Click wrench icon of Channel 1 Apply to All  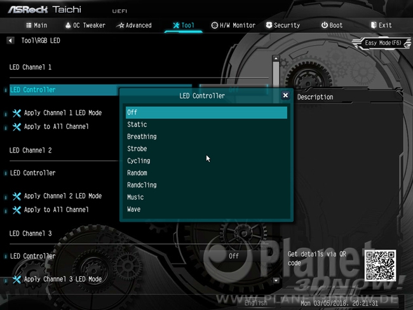coord(17,127)
